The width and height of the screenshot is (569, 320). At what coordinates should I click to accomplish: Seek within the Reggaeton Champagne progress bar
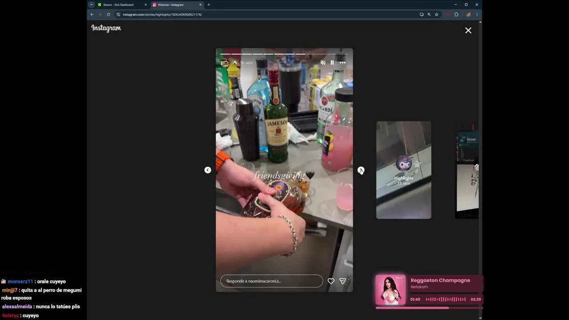click(429, 308)
